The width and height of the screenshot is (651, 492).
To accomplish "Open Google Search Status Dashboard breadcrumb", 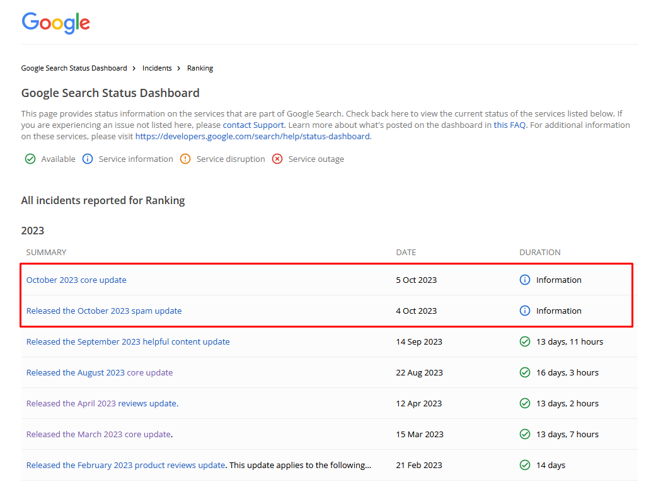I will pos(74,68).
